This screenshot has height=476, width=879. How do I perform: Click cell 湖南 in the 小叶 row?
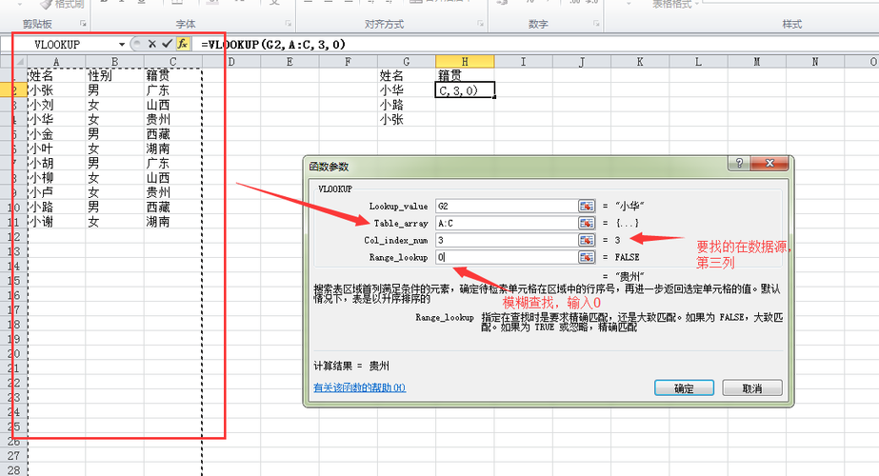(172, 148)
